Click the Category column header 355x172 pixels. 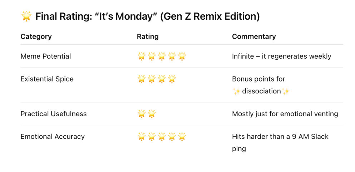point(36,36)
